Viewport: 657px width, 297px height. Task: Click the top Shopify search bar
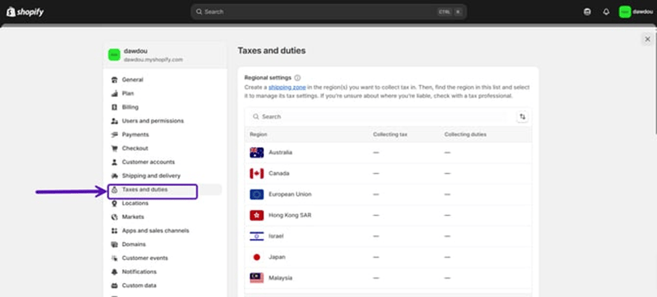click(328, 12)
